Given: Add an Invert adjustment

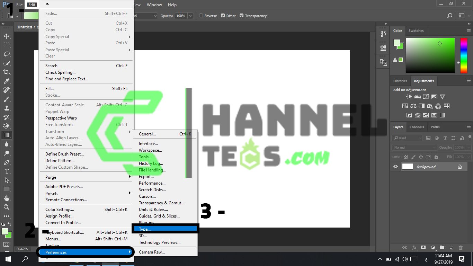Looking at the screenshot, I should [409, 115].
